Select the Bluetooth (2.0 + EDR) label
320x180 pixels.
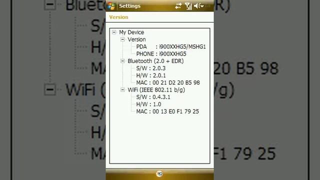click(155, 61)
